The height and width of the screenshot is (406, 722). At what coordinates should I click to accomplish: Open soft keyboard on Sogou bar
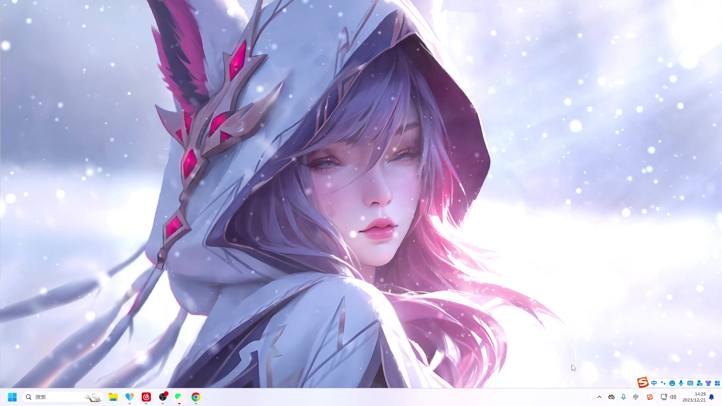690,383
